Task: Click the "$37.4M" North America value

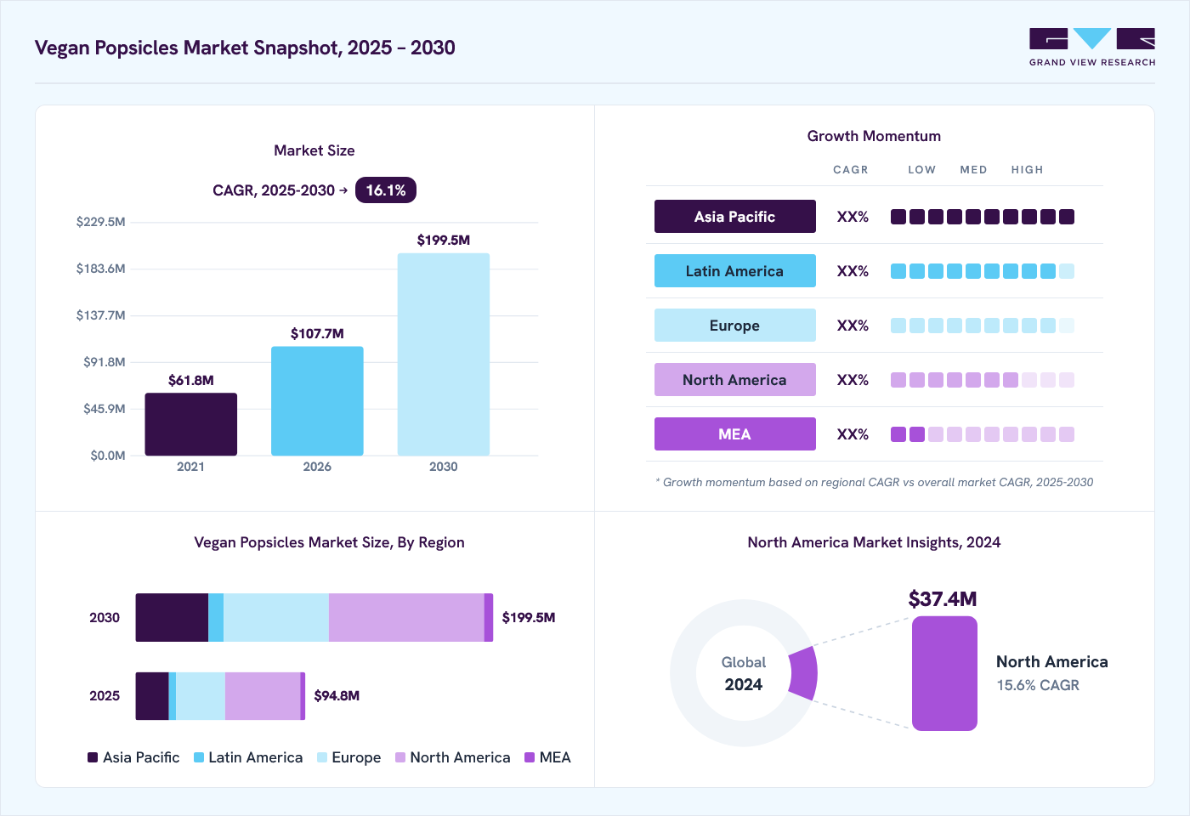Action: click(943, 599)
